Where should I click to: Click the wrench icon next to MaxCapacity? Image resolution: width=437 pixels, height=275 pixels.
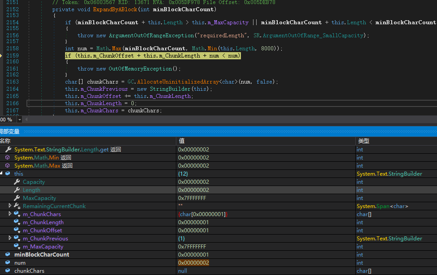coord(17,198)
